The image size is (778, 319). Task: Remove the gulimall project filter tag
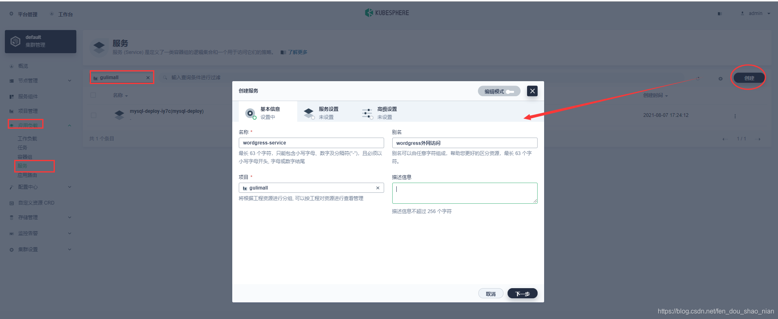[148, 78]
